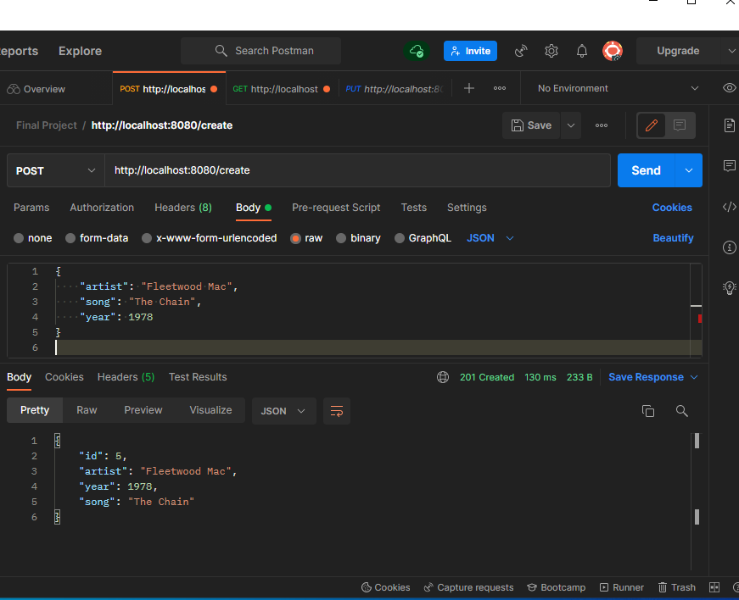
Task: Open the No Environment selector
Action: tap(611, 88)
